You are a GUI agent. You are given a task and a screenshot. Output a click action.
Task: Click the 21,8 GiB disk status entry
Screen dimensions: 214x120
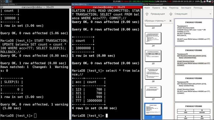117,1
